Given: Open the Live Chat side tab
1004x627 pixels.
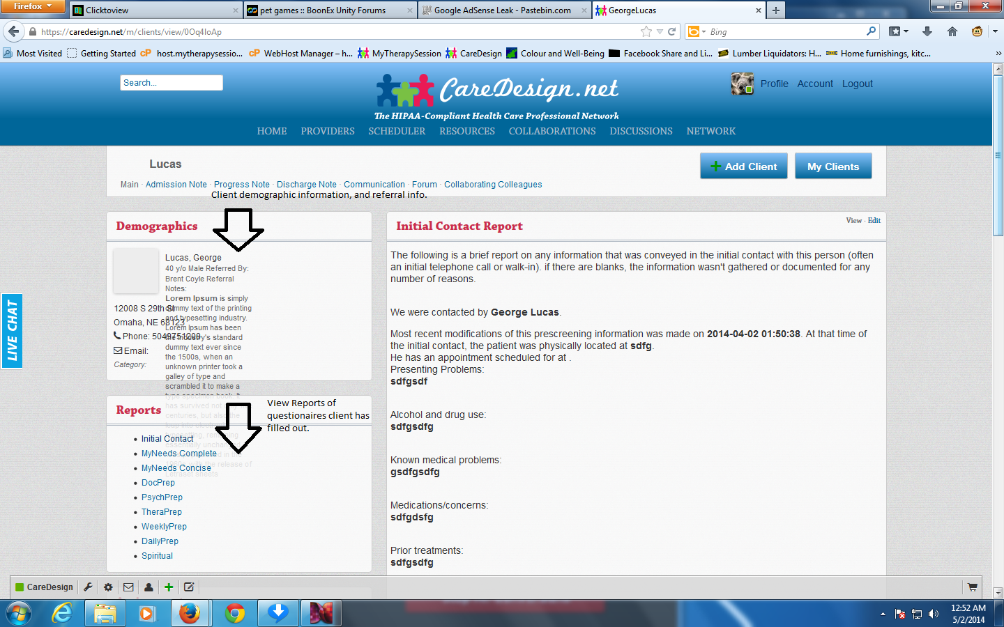Looking at the screenshot, I should 12,330.
